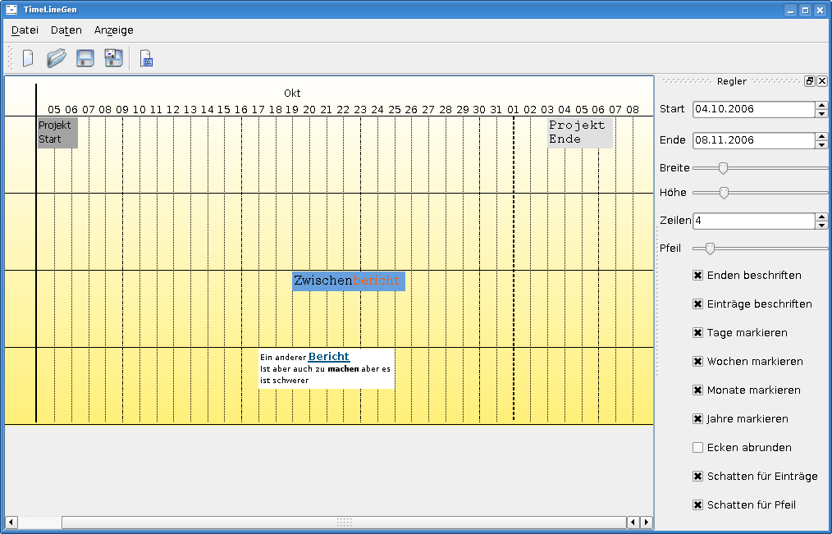Create a new timeline document
This screenshot has height=534, width=832.
point(28,58)
